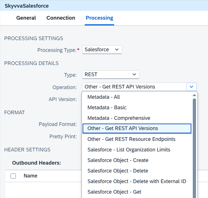Click the Operation dropdown arrow button
Screen dimensions: 208x198
pyautogui.click(x=191, y=87)
